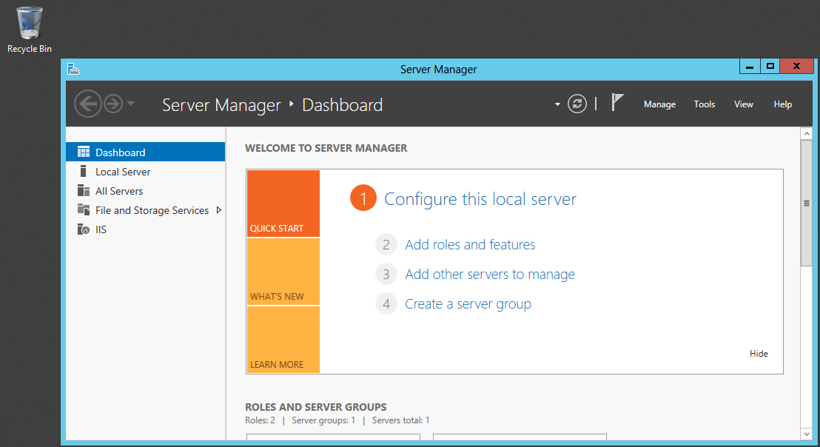Click the back navigation arrow icon

tap(87, 104)
